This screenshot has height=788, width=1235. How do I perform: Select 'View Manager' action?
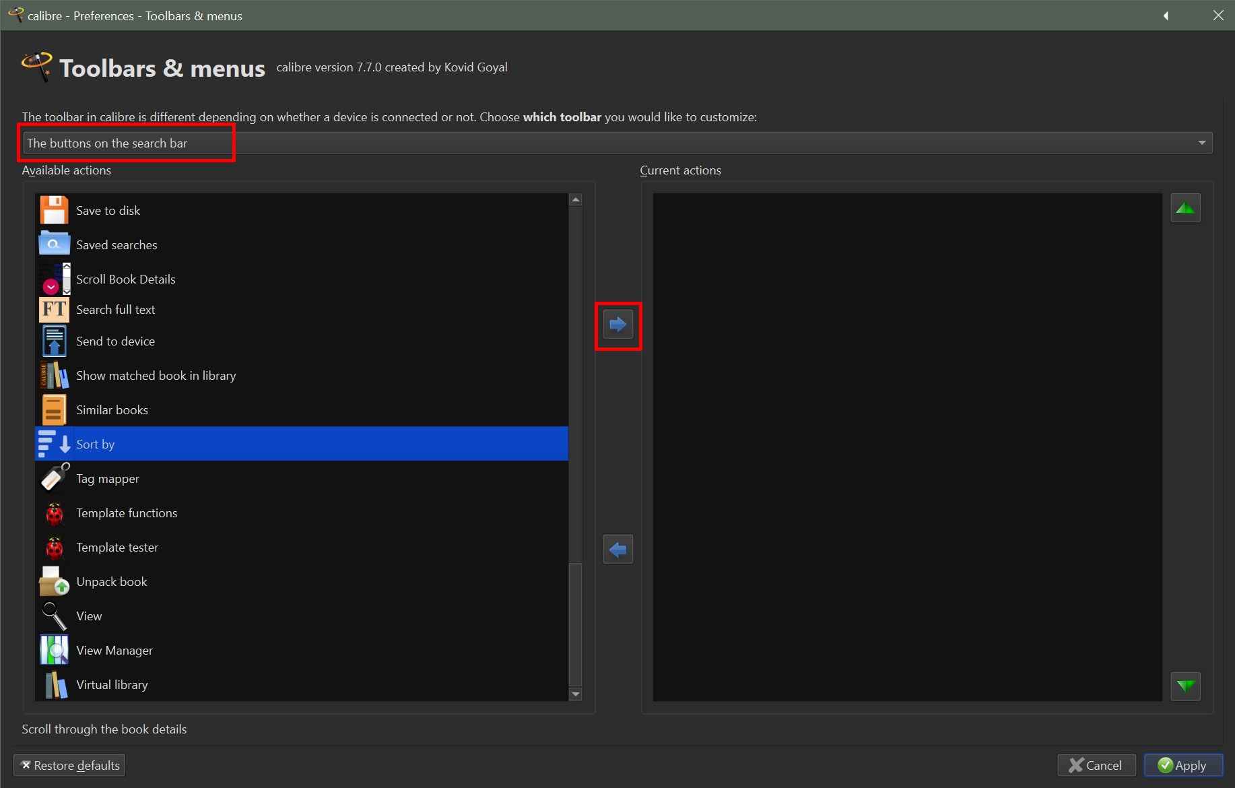click(x=302, y=650)
